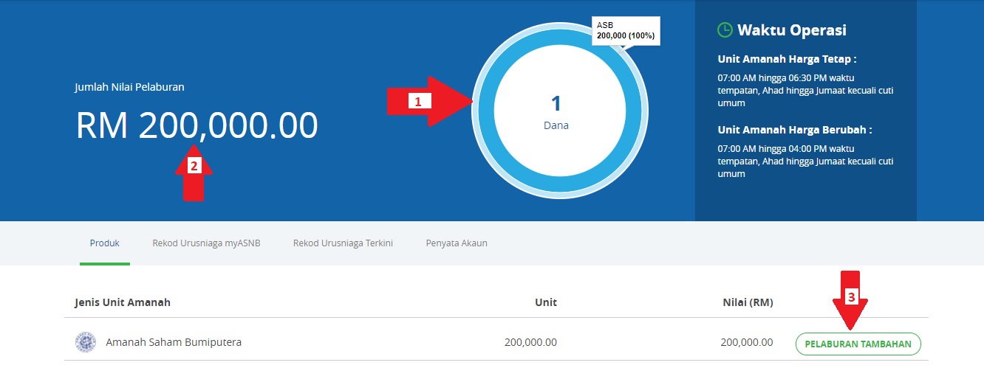Click the Jumlah Nilai Pelaburan label
The image size is (984, 382).
pos(130,87)
